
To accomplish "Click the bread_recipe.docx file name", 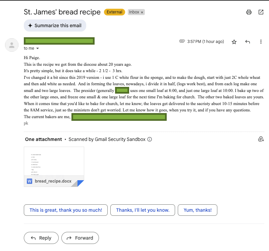I will (53, 181).
